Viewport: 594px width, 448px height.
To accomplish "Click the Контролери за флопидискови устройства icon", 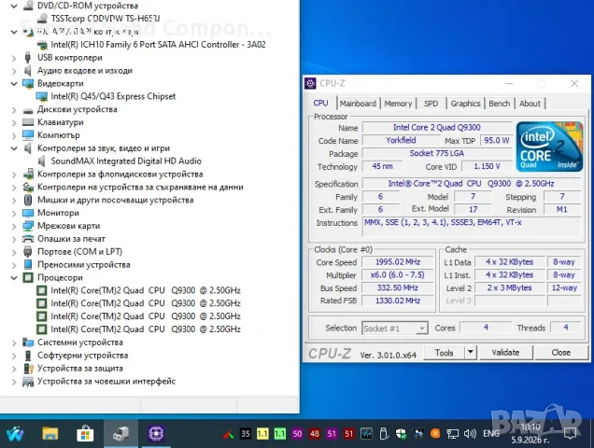I will [28, 175].
